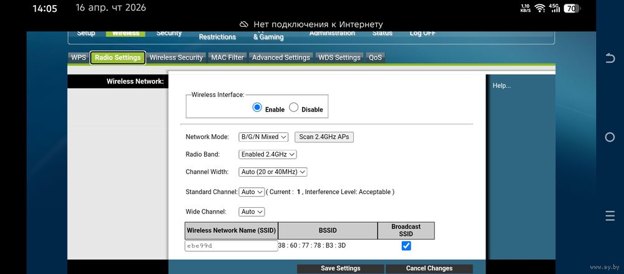Image resolution: width=624 pixels, height=274 pixels.
Task: Toggle the Broadcast SSID checkbox
Action: pos(406,246)
